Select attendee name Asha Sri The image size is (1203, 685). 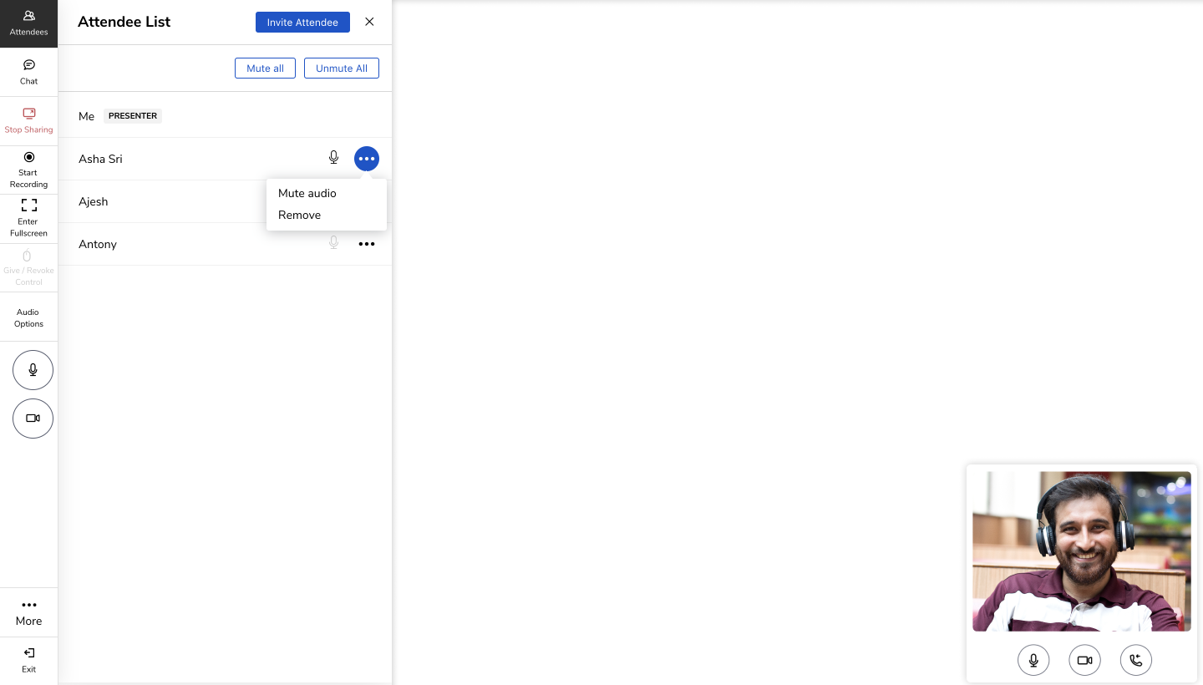tap(100, 159)
